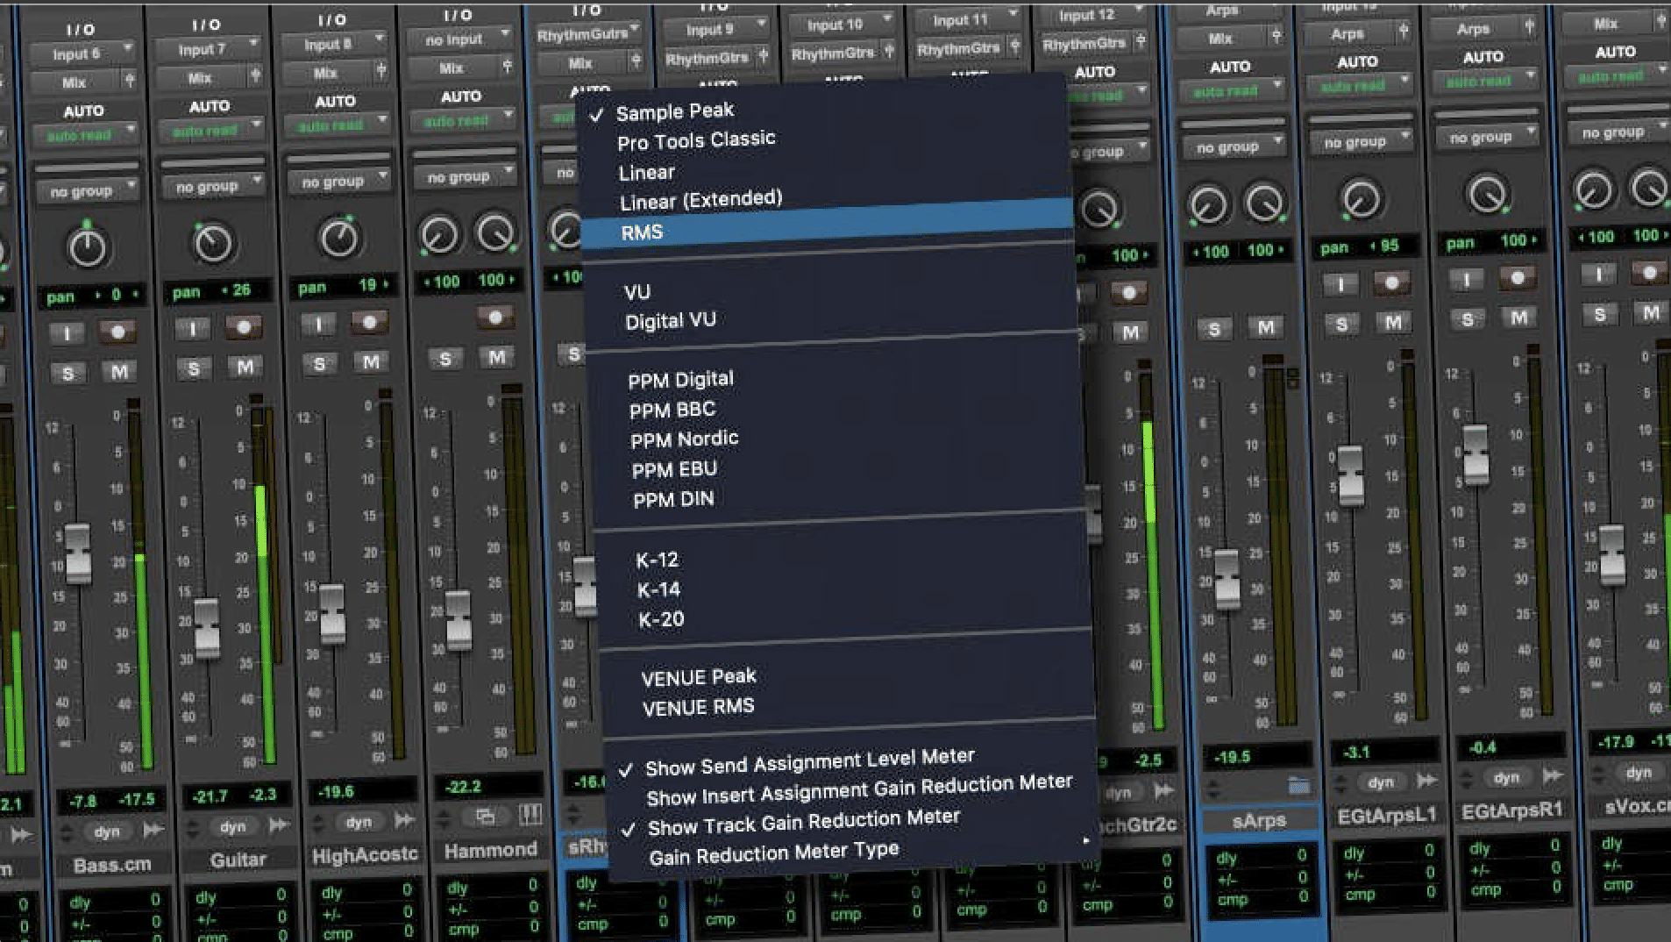The height and width of the screenshot is (942, 1671).
Task: Enable Show Insert Assignment Gain Reduction Meter
Action: [x=859, y=790]
